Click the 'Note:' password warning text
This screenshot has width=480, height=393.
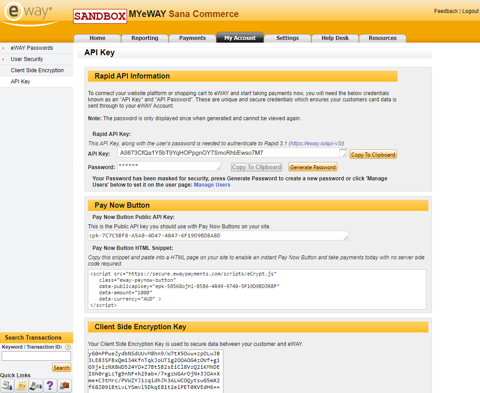(x=194, y=118)
